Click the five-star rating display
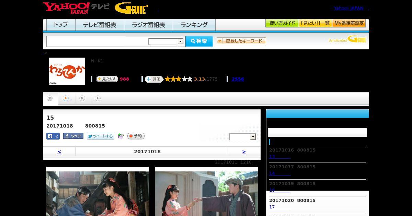 point(179,79)
